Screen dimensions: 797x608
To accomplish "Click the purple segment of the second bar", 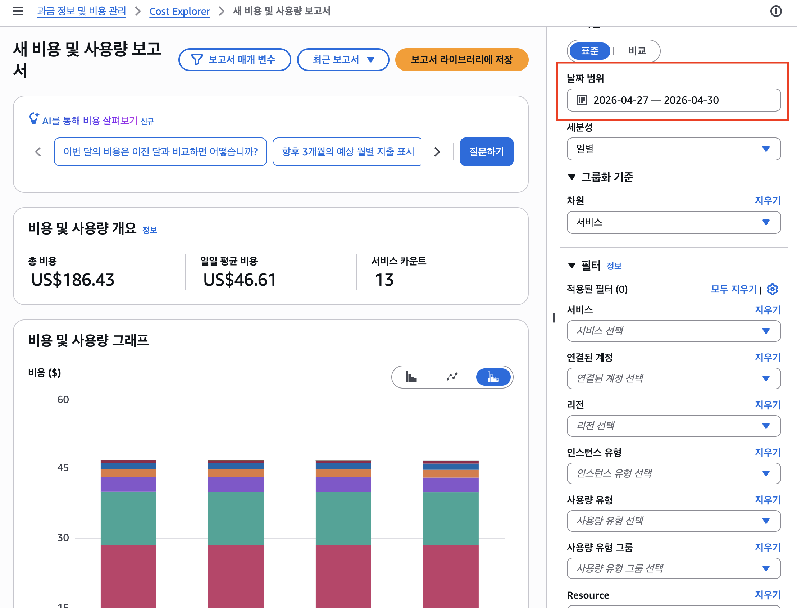I will tap(236, 485).
